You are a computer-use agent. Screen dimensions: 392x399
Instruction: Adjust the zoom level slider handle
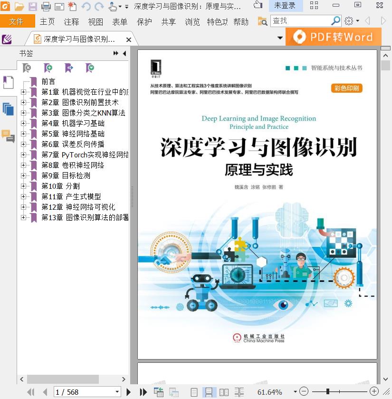(x=328, y=391)
